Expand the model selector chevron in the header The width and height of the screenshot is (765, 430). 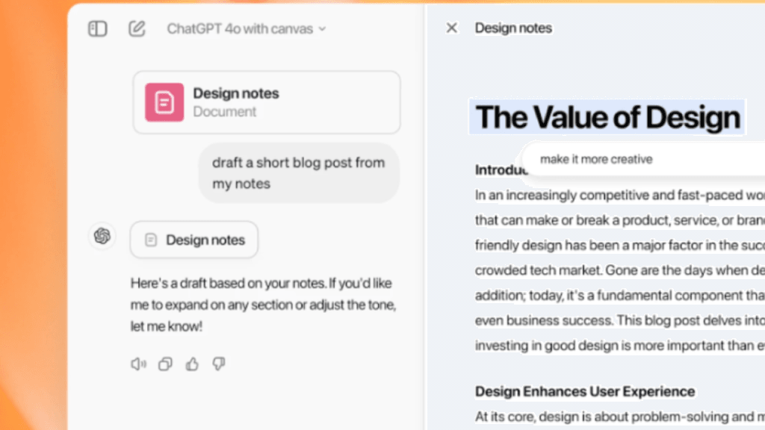pyautogui.click(x=322, y=29)
